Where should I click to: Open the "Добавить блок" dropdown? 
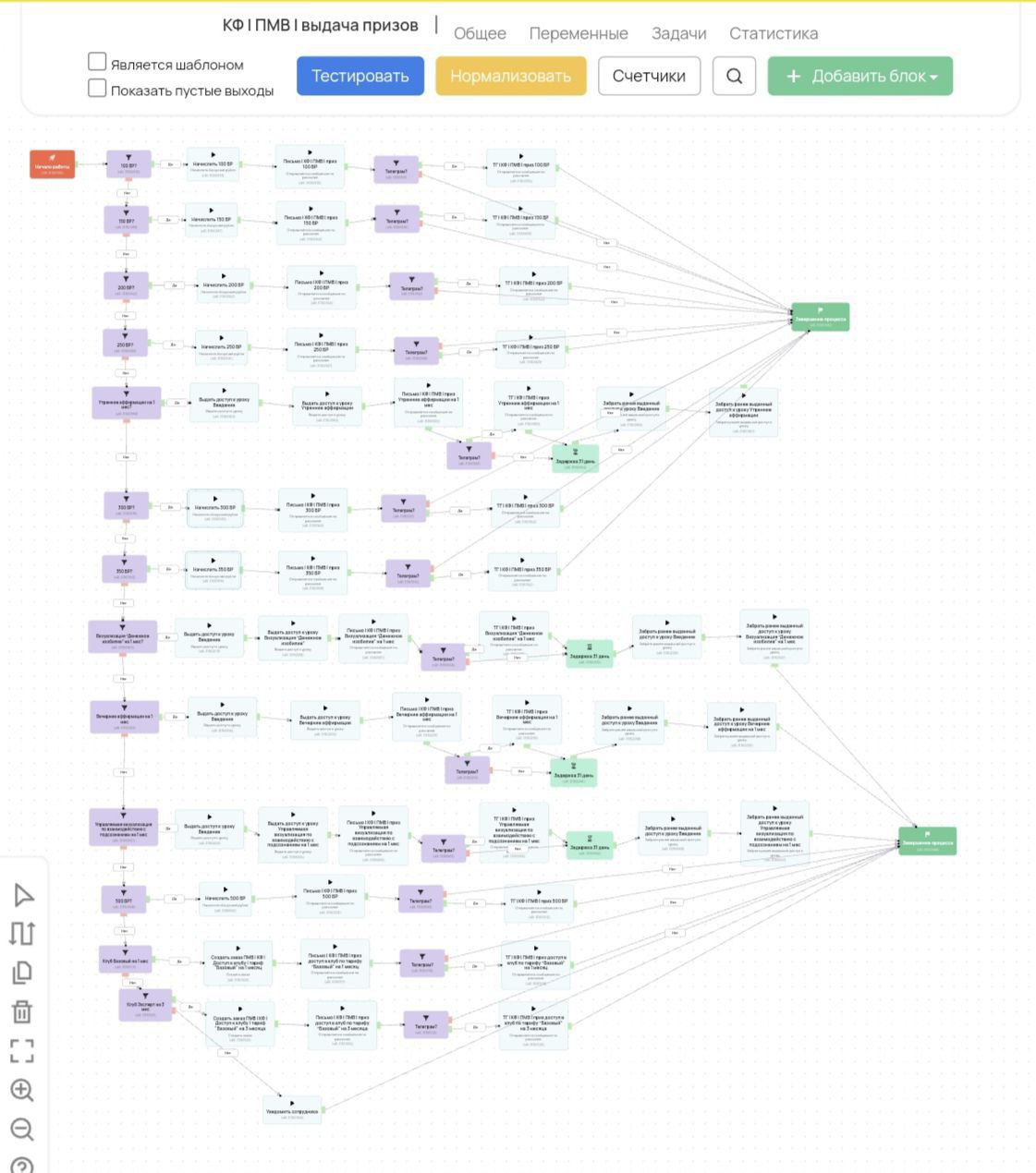(859, 76)
